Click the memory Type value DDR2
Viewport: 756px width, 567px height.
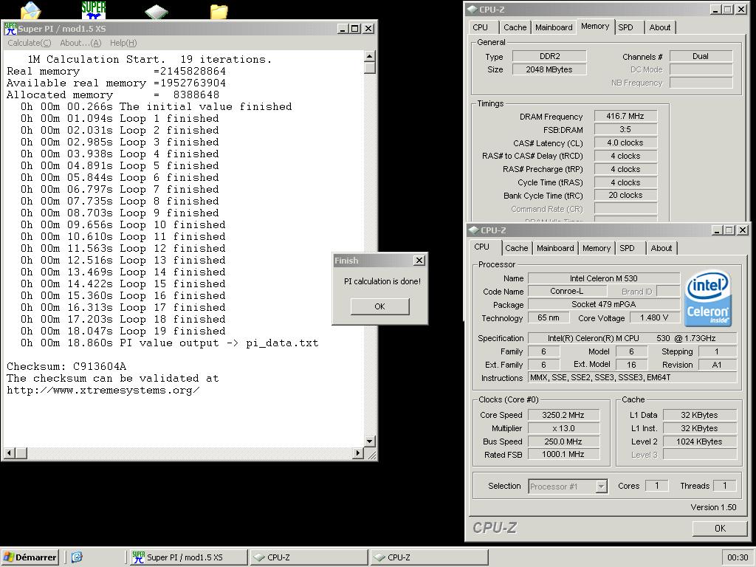(549, 56)
